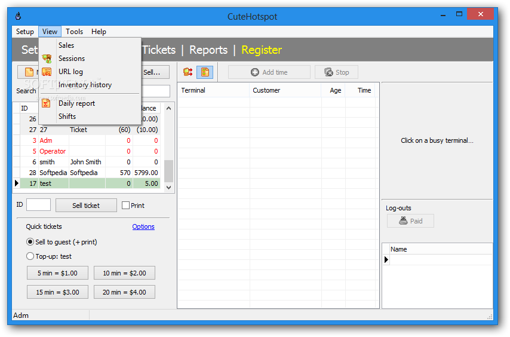510x337 pixels.
Task: Select Sell to guest (+ print) option
Action: (30, 242)
